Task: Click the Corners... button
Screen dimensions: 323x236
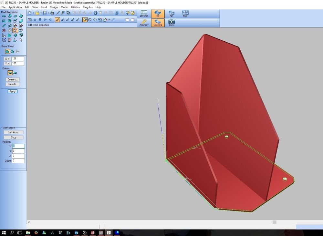Action: point(13,79)
